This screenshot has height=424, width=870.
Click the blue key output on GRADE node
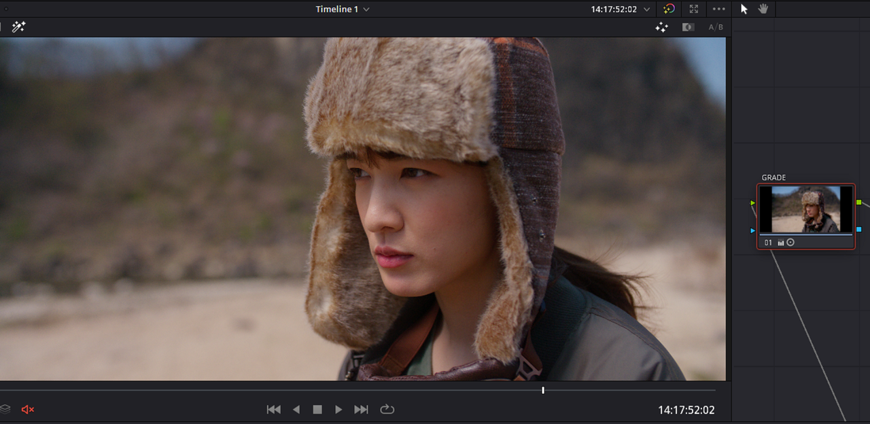(859, 230)
